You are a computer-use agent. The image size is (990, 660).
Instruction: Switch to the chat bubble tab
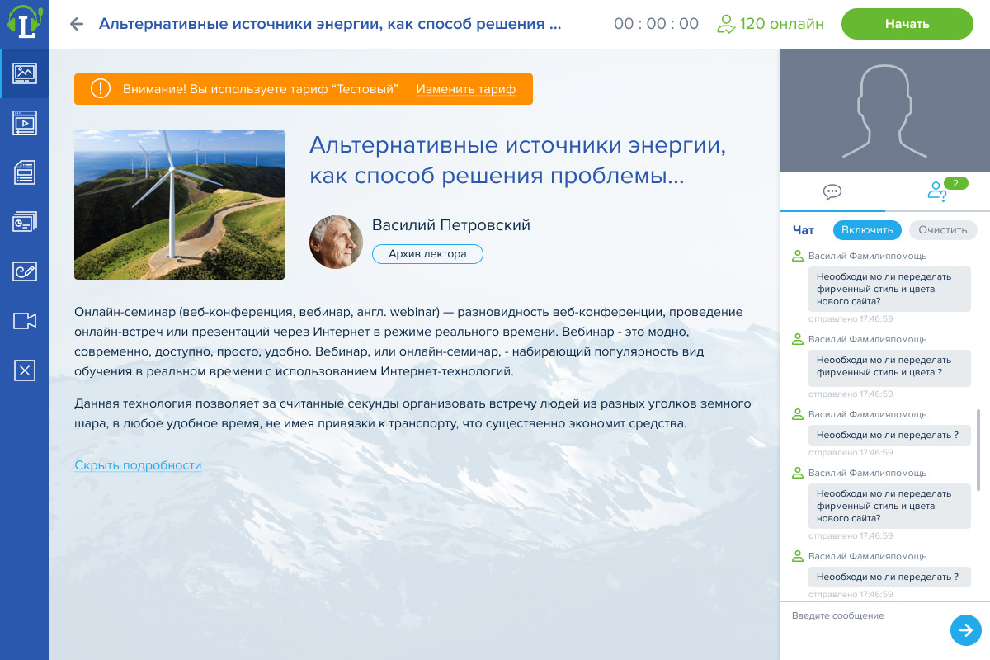coord(832,192)
